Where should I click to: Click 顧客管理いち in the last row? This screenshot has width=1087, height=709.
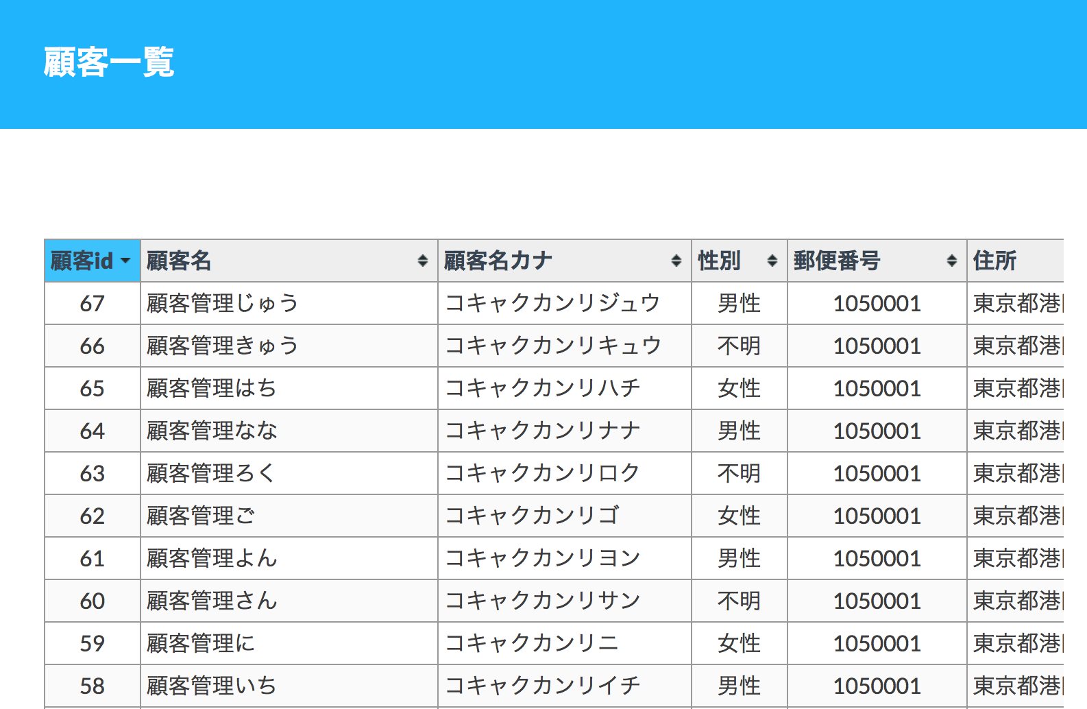[212, 686]
